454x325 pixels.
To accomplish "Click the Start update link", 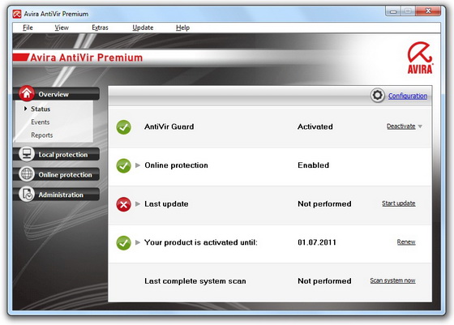I will coord(399,203).
